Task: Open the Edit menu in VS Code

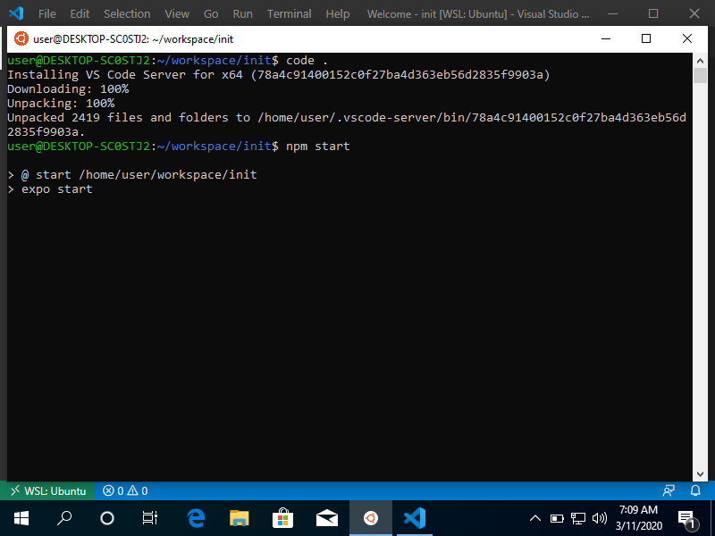Action: coord(80,13)
